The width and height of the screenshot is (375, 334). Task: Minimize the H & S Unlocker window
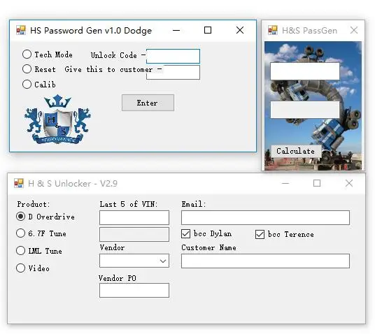click(285, 183)
